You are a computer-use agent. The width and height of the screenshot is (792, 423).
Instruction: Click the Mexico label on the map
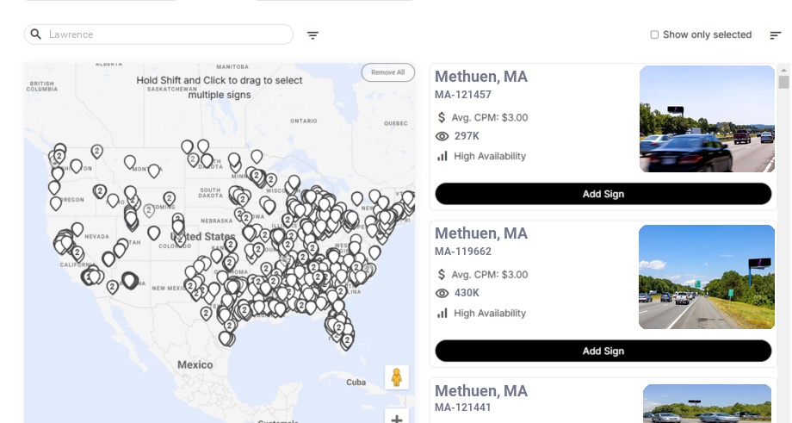pos(195,364)
